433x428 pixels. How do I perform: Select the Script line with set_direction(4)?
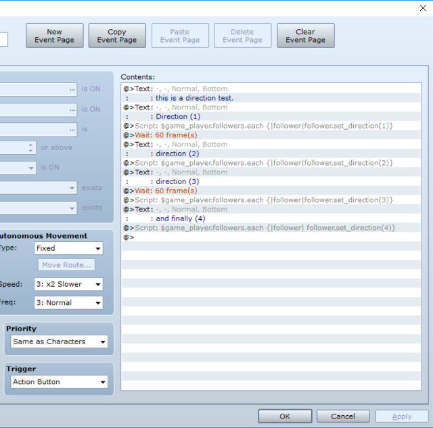point(271,228)
